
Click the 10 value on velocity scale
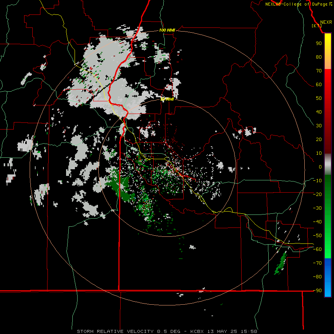click(319, 153)
